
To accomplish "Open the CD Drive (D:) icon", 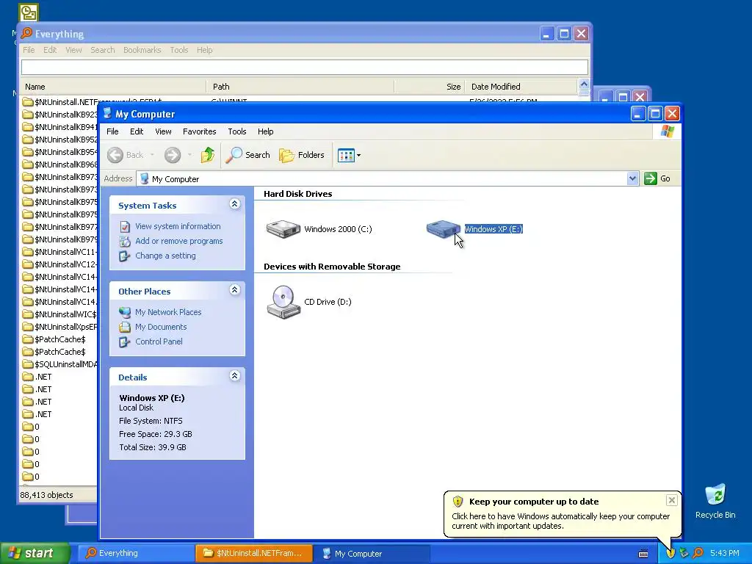I will 283,302.
